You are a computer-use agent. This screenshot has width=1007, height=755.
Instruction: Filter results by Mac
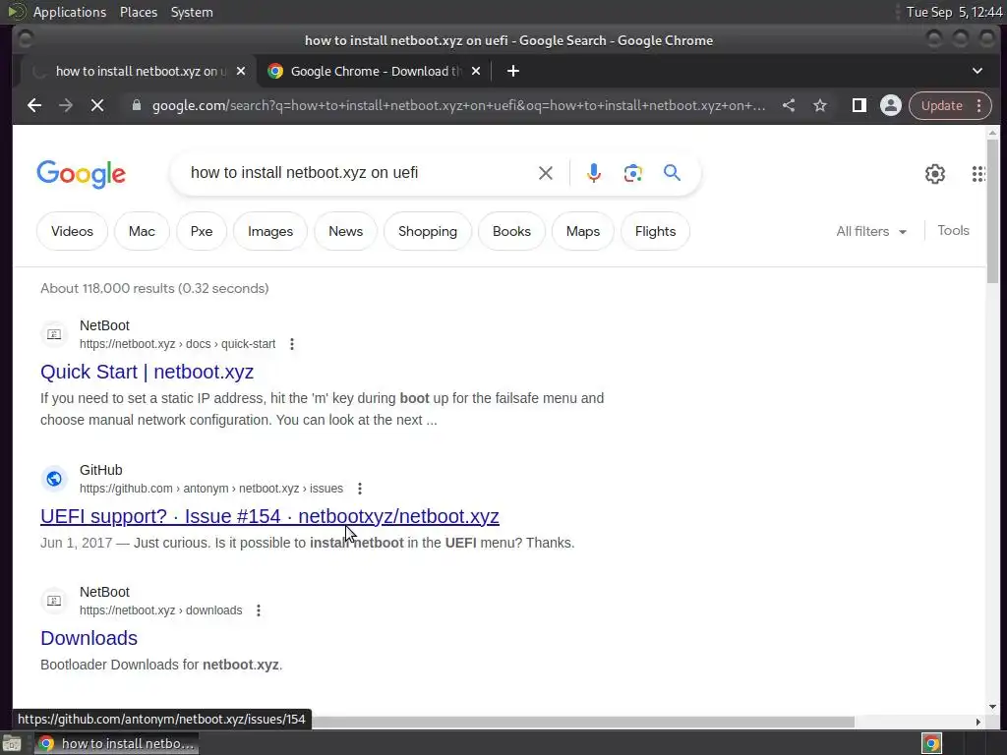(x=142, y=231)
